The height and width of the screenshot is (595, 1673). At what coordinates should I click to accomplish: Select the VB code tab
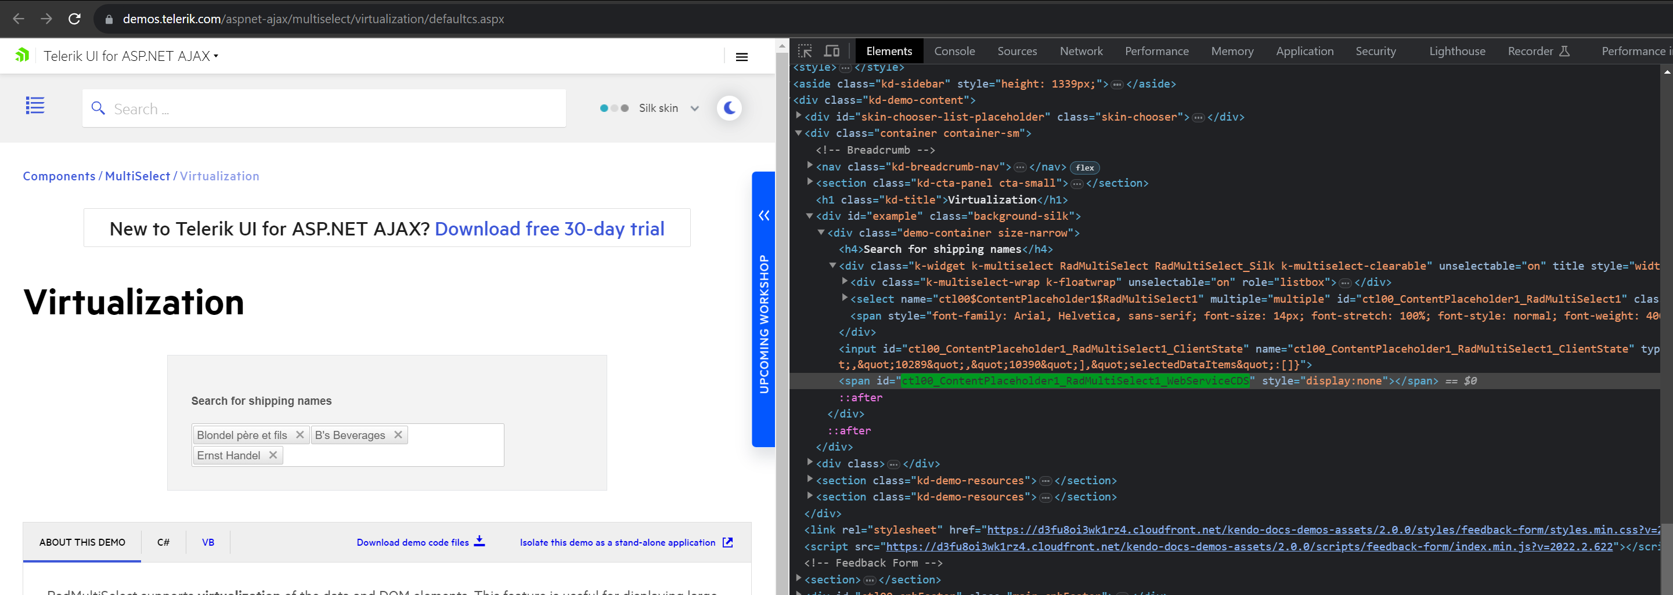[208, 542]
